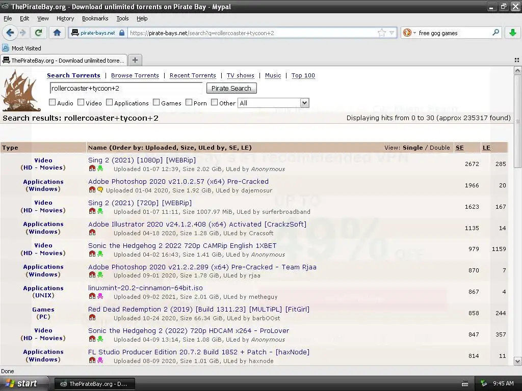Image resolution: width=522 pixels, height=391 pixels.
Task: Open the Search Torrents link
Action: tap(73, 75)
